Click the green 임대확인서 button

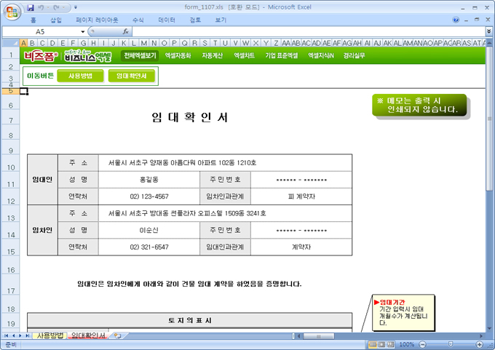click(x=131, y=76)
